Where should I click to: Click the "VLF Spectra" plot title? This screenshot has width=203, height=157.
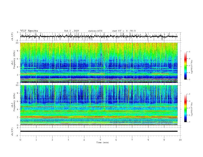coord(29,31)
